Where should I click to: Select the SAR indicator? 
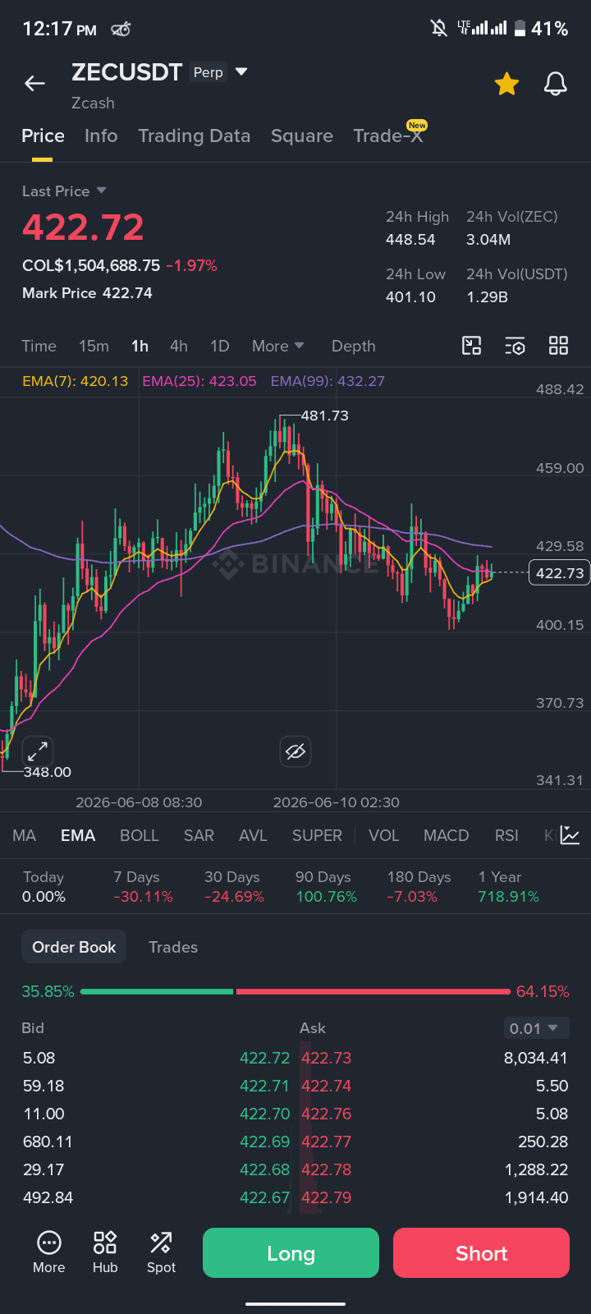[x=199, y=836]
